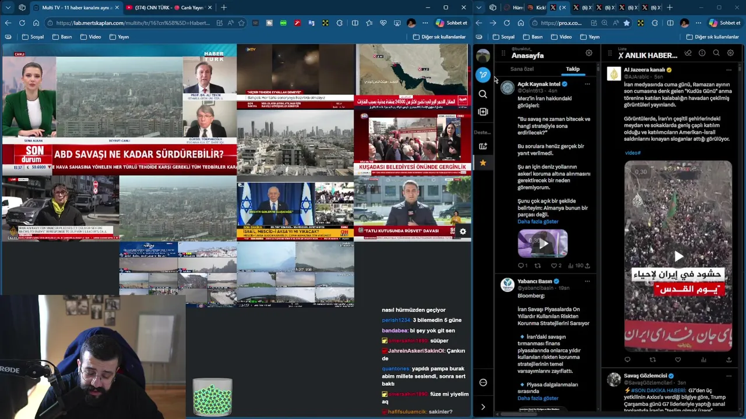Switch to Sana özel tab
This screenshot has width=746, height=419.
coord(522,69)
